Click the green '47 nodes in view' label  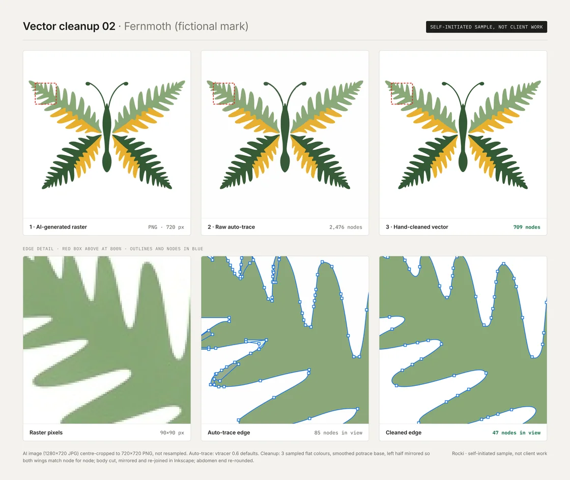click(517, 433)
